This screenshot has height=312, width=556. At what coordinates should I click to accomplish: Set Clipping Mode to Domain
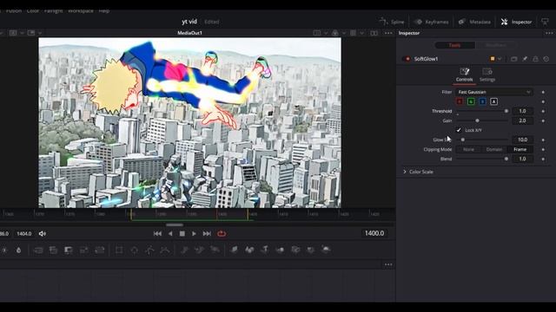point(494,149)
